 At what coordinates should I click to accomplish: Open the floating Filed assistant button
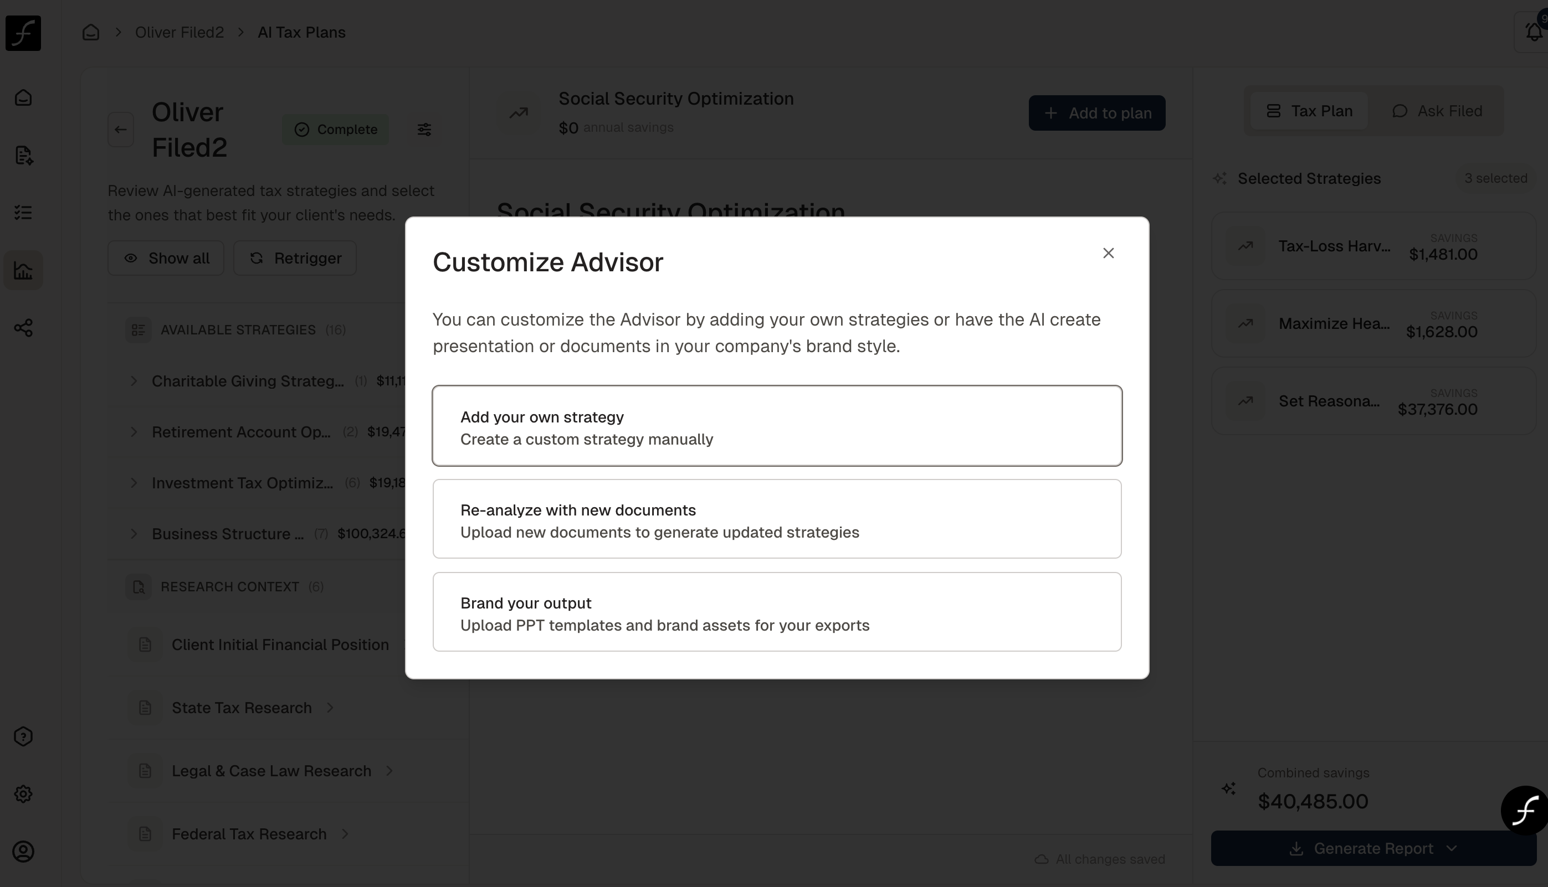[x=1524, y=810]
